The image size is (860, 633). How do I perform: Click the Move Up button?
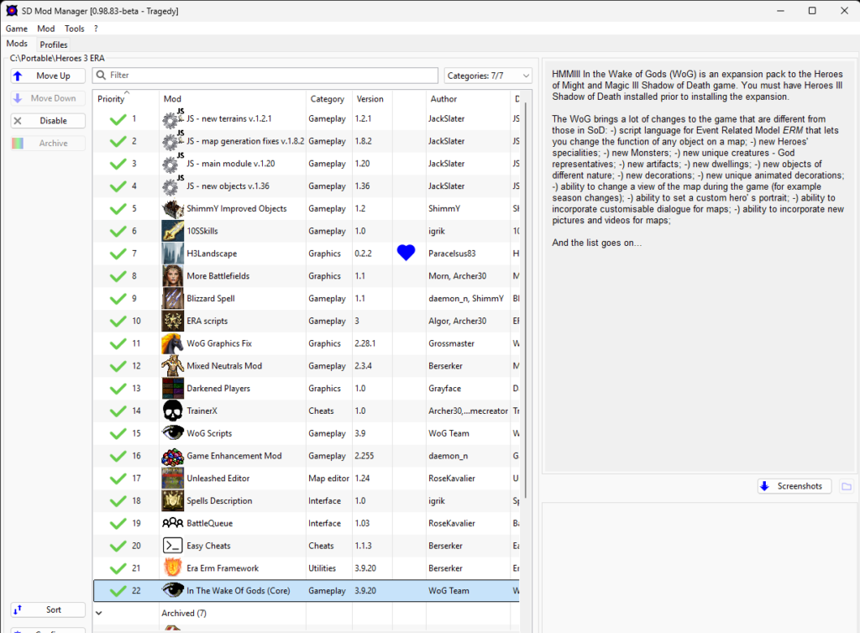(48, 76)
